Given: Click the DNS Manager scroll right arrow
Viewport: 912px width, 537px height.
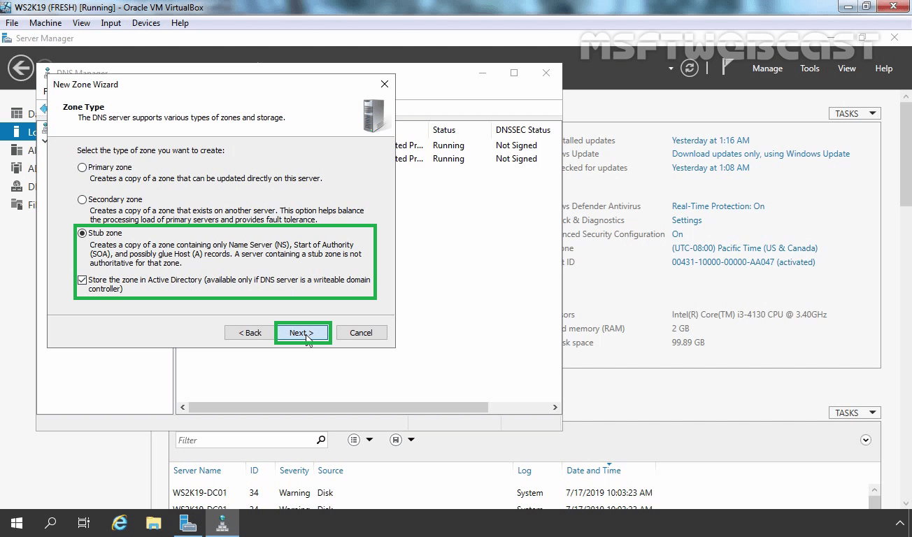Looking at the screenshot, I should pos(555,407).
